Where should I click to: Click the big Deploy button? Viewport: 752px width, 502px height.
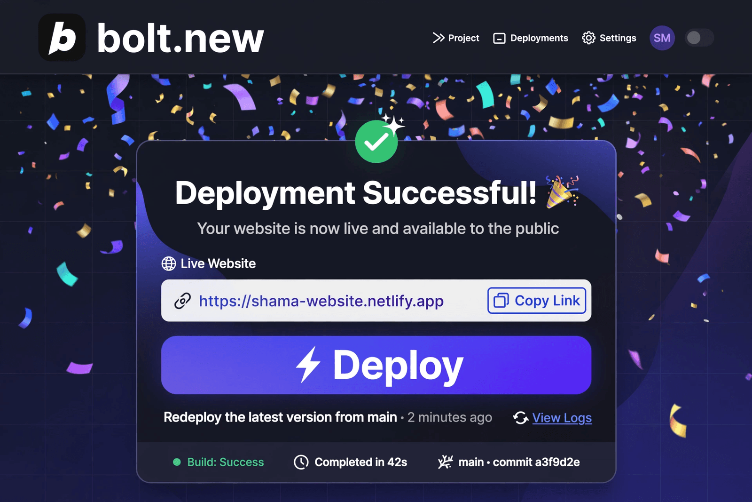tap(376, 365)
